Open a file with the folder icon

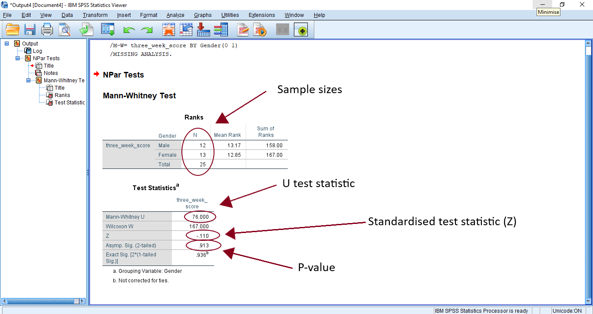(13, 29)
